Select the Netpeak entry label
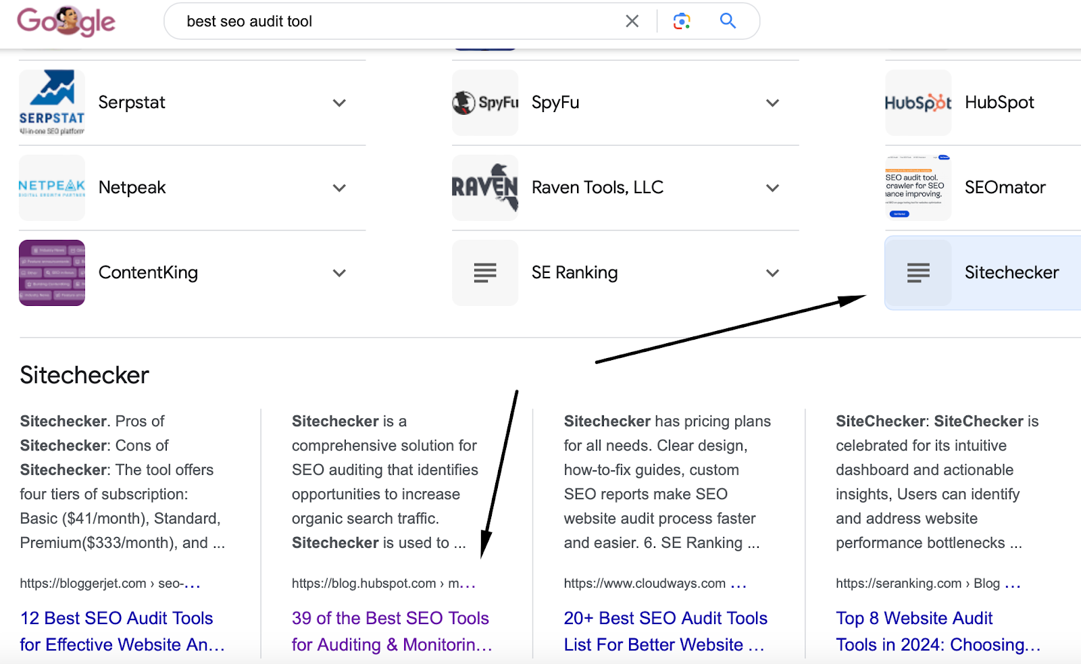 (x=132, y=188)
